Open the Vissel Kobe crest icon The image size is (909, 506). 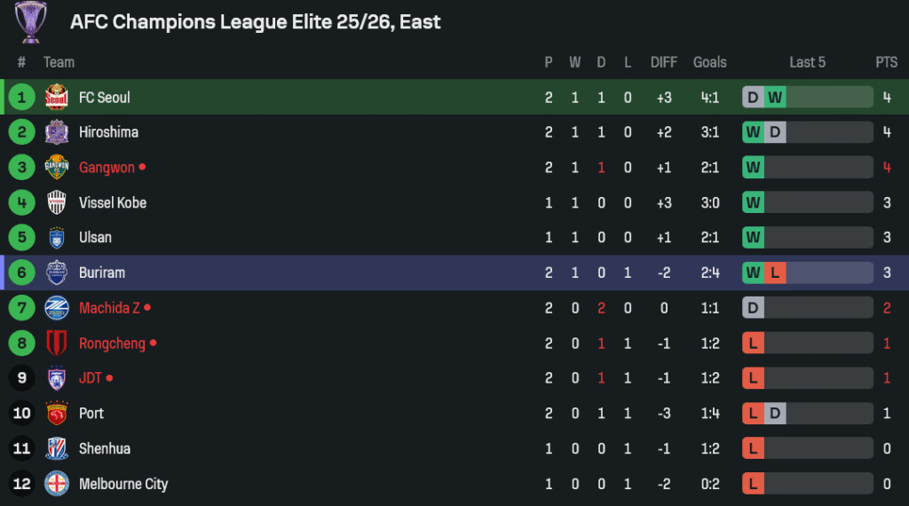(x=56, y=203)
